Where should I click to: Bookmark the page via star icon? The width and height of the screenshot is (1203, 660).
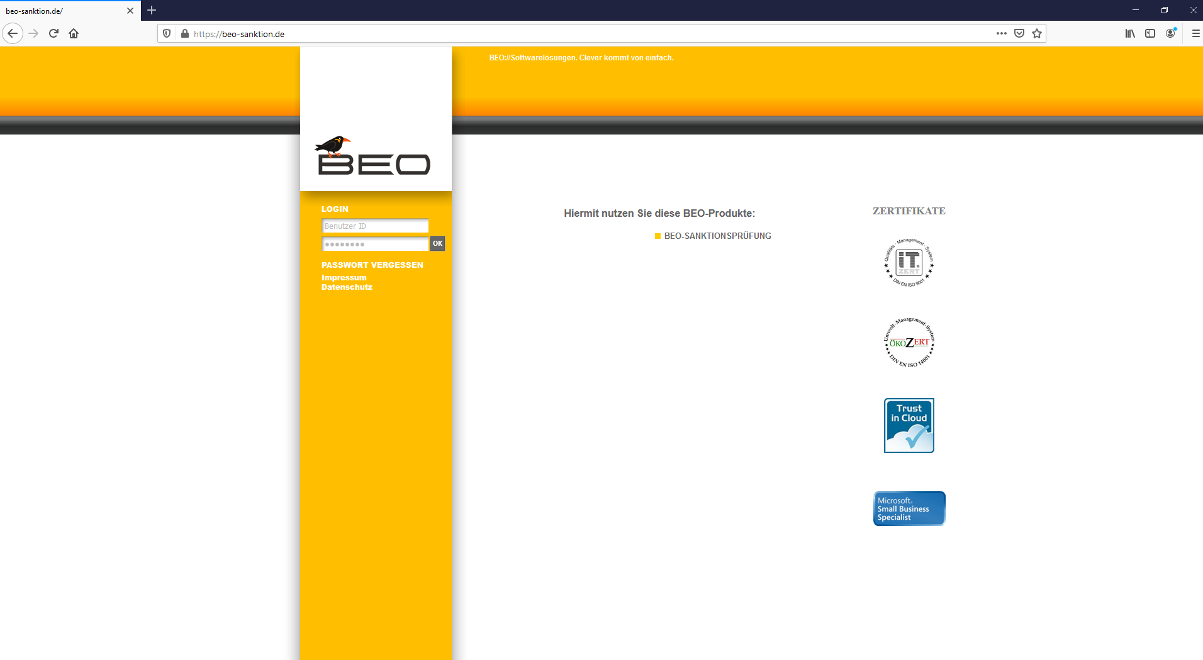[x=1036, y=33]
